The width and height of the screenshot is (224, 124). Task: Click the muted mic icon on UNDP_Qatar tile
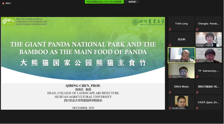pyautogui.click(x=197, y=108)
